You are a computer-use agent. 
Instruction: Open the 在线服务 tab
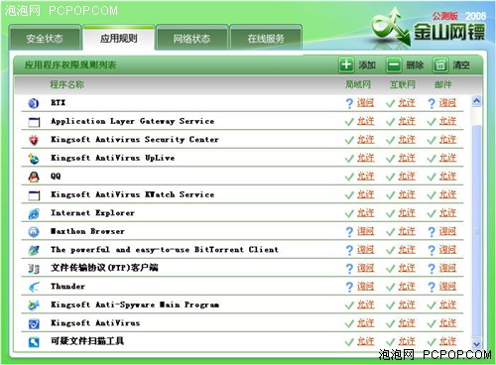pyautogui.click(x=266, y=39)
